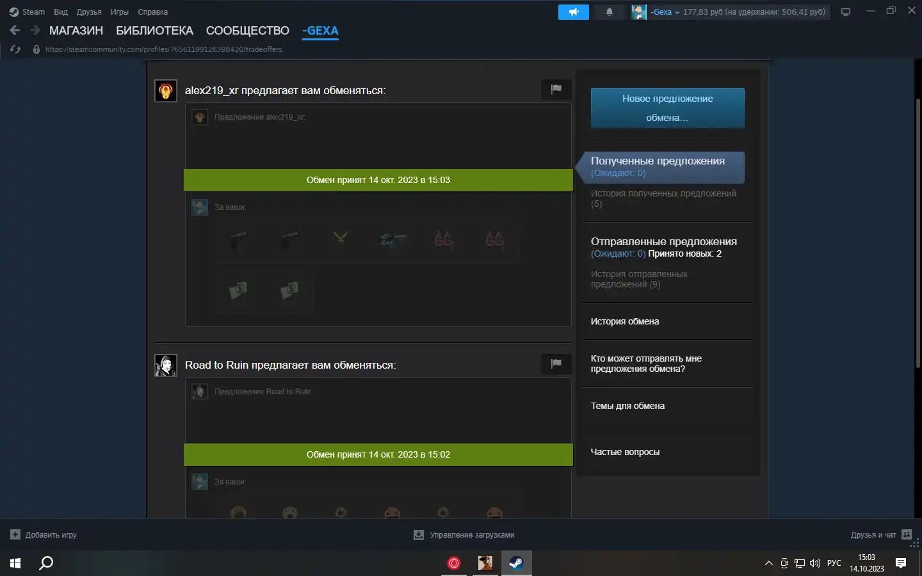
Task: Open the notifications bell
Action: [610, 12]
